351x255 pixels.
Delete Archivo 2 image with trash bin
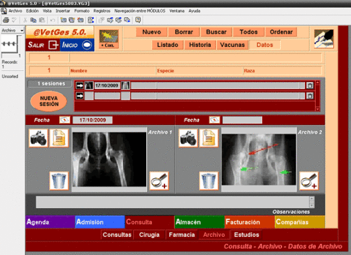pyautogui.click(x=209, y=181)
